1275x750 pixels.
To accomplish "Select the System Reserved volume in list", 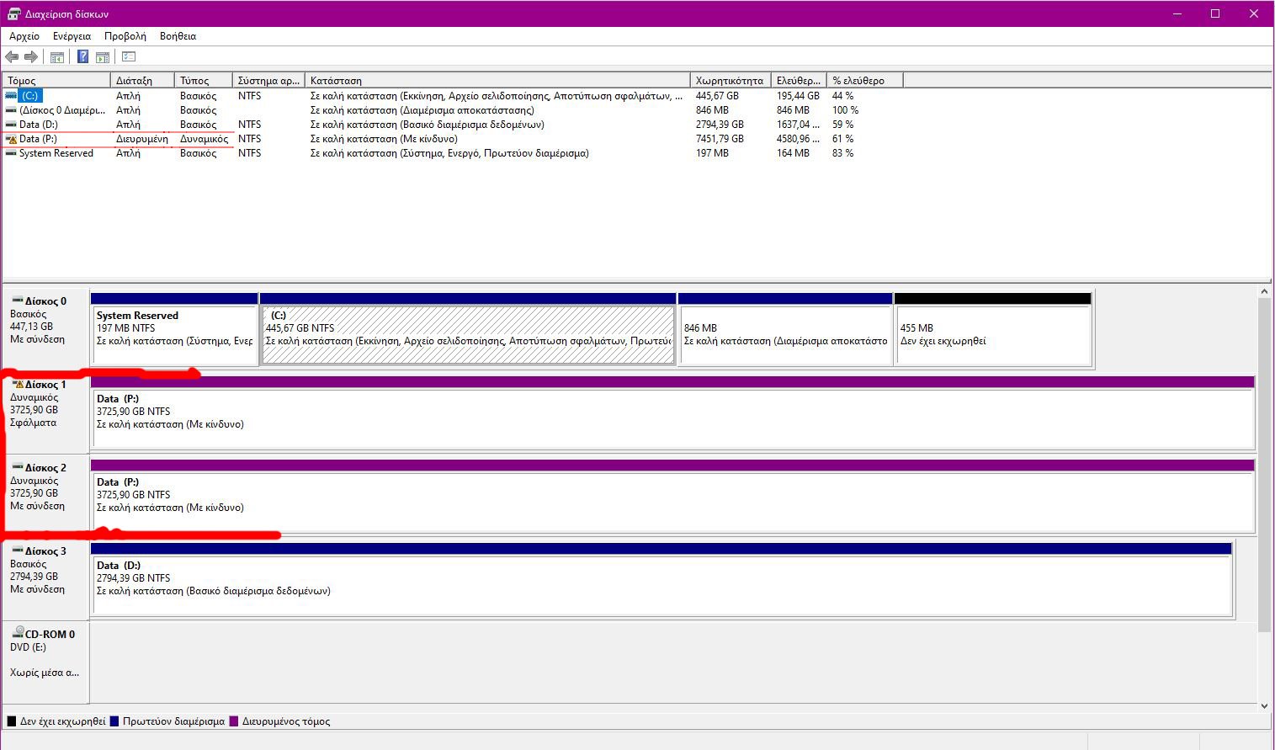I will 56,153.
